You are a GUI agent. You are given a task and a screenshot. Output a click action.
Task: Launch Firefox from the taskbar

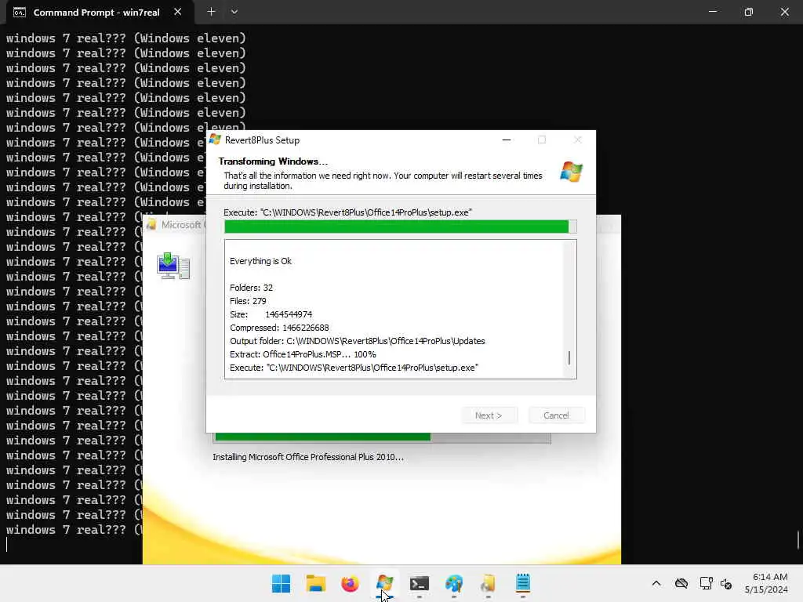tap(351, 583)
